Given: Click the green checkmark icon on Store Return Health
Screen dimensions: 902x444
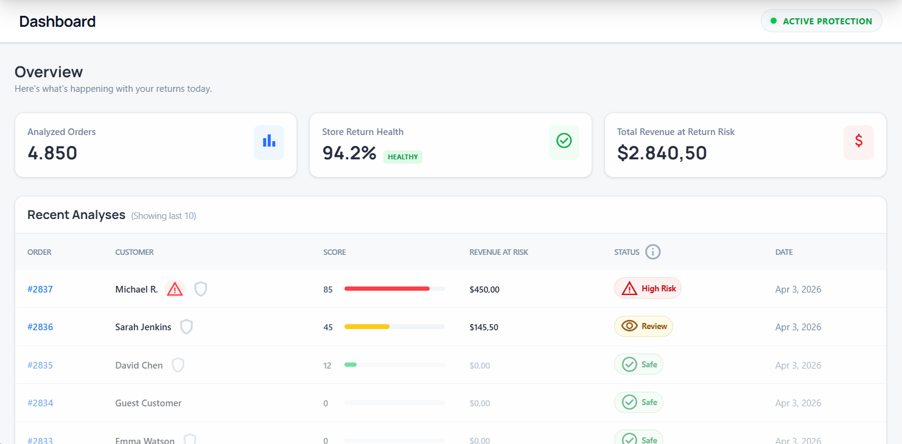Looking at the screenshot, I should pyautogui.click(x=564, y=142).
